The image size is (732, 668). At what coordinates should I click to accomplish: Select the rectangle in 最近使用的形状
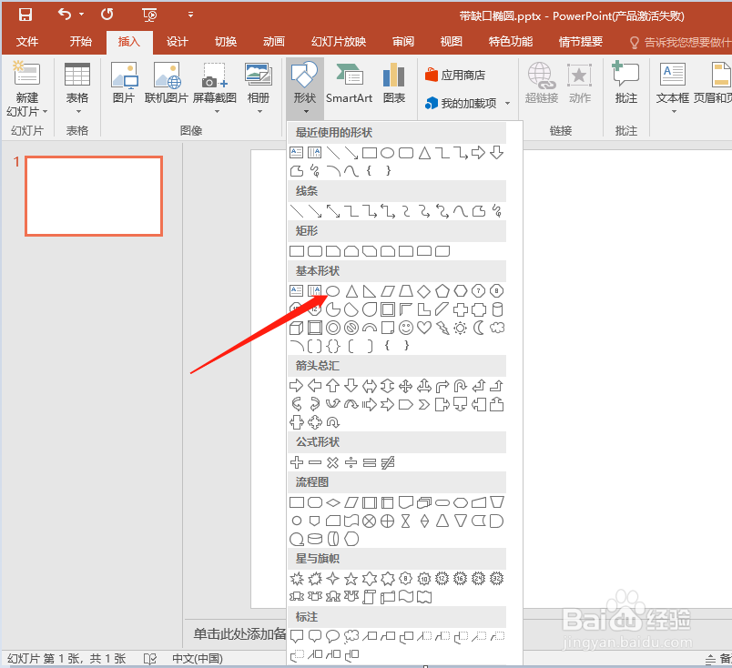pyautogui.click(x=370, y=153)
